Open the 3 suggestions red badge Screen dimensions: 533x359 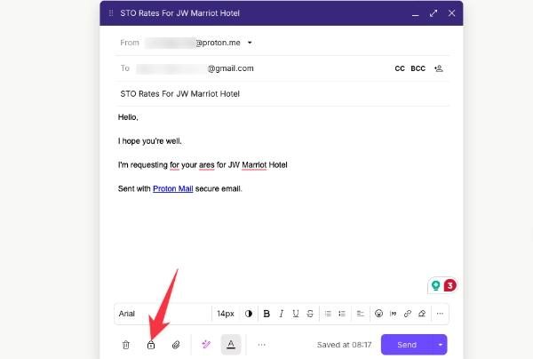pyautogui.click(x=450, y=285)
